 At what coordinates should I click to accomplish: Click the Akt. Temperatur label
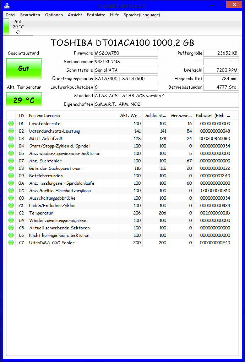tap(24, 87)
